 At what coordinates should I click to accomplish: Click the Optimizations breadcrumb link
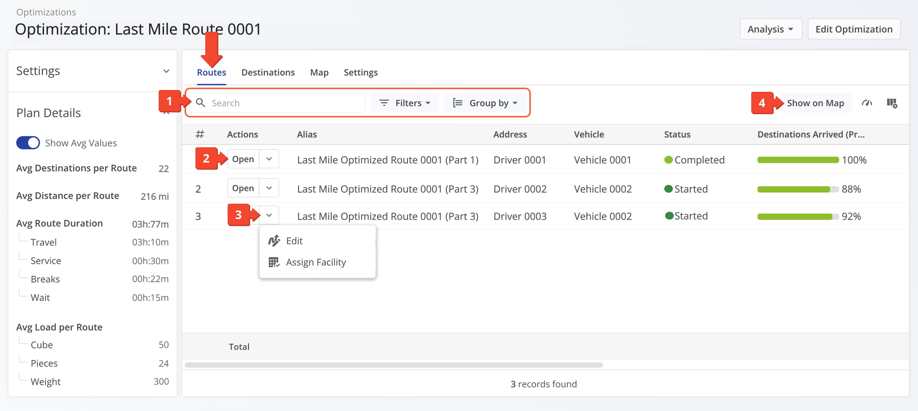tap(46, 12)
